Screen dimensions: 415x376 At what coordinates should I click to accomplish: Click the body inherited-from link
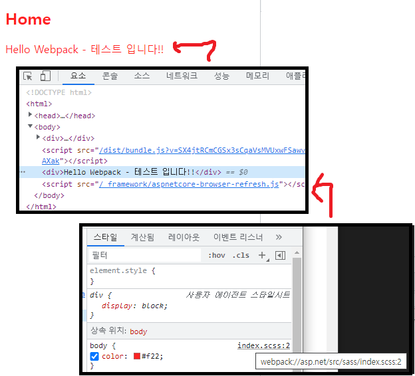(138, 331)
